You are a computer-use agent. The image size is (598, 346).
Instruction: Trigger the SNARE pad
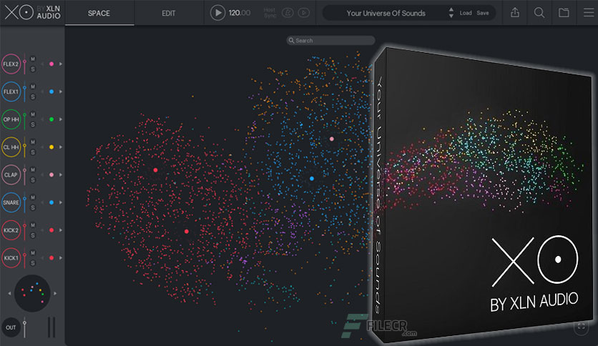click(x=11, y=202)
